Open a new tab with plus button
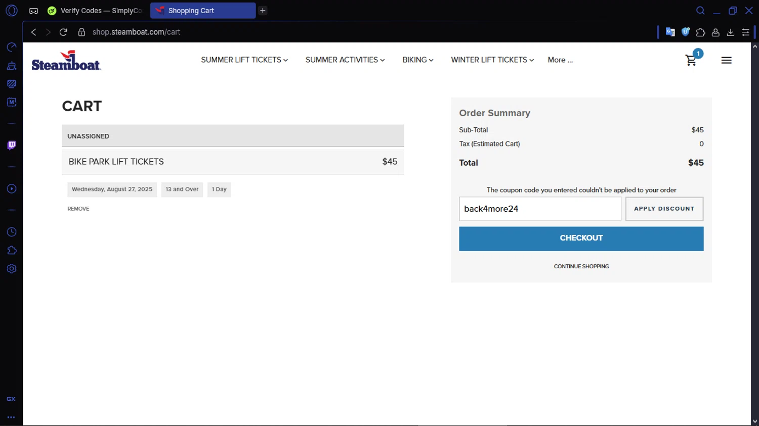 (263, 11)
